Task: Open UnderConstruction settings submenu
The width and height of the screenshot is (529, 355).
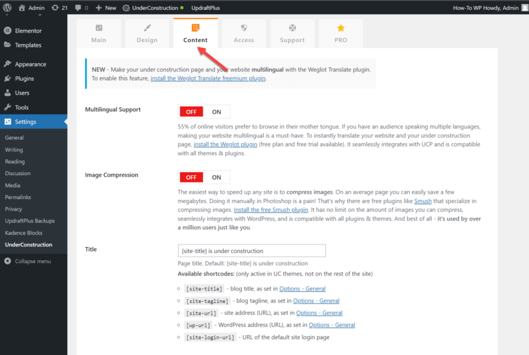Action: click(x=29, y=244)
